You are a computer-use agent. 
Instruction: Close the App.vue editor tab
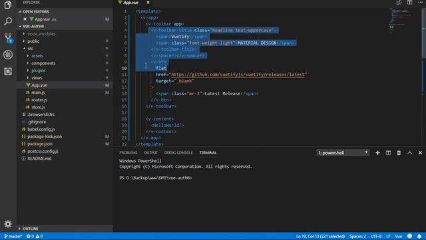click(148, 3)
